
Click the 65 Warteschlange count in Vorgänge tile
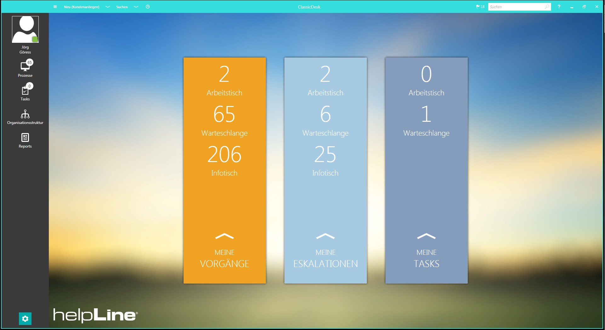click(x=225, y=120)
